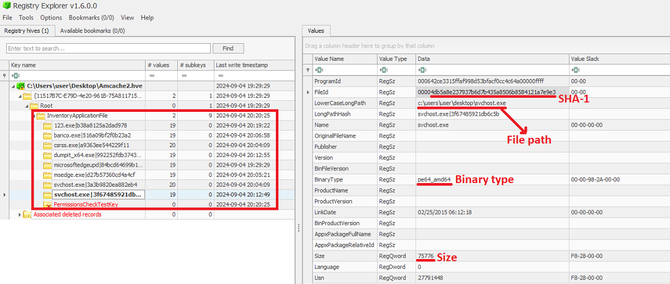
Task: Open filter operator icon under Value Slack column
Action: point(575,70)
